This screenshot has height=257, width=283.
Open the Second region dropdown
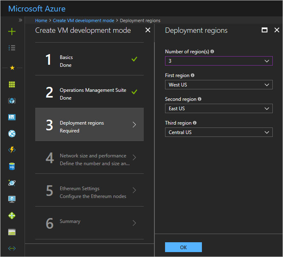219,109
